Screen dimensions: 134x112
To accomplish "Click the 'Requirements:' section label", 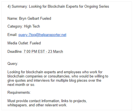I will tap(19, 92).
